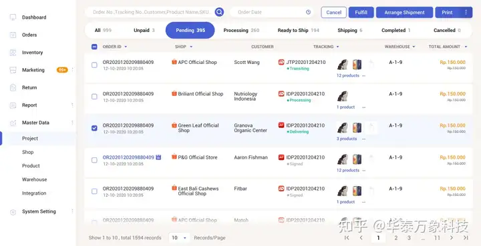Check the P&G Official Store row checkbox
This screenshot has height=246, width=481.
click(x=94, y=160)
